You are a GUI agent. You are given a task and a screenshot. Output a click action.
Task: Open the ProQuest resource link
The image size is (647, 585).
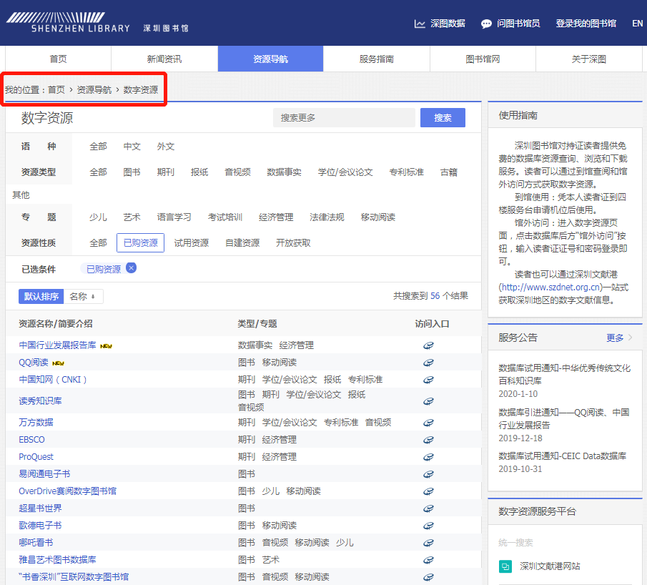tap(36, 457)
